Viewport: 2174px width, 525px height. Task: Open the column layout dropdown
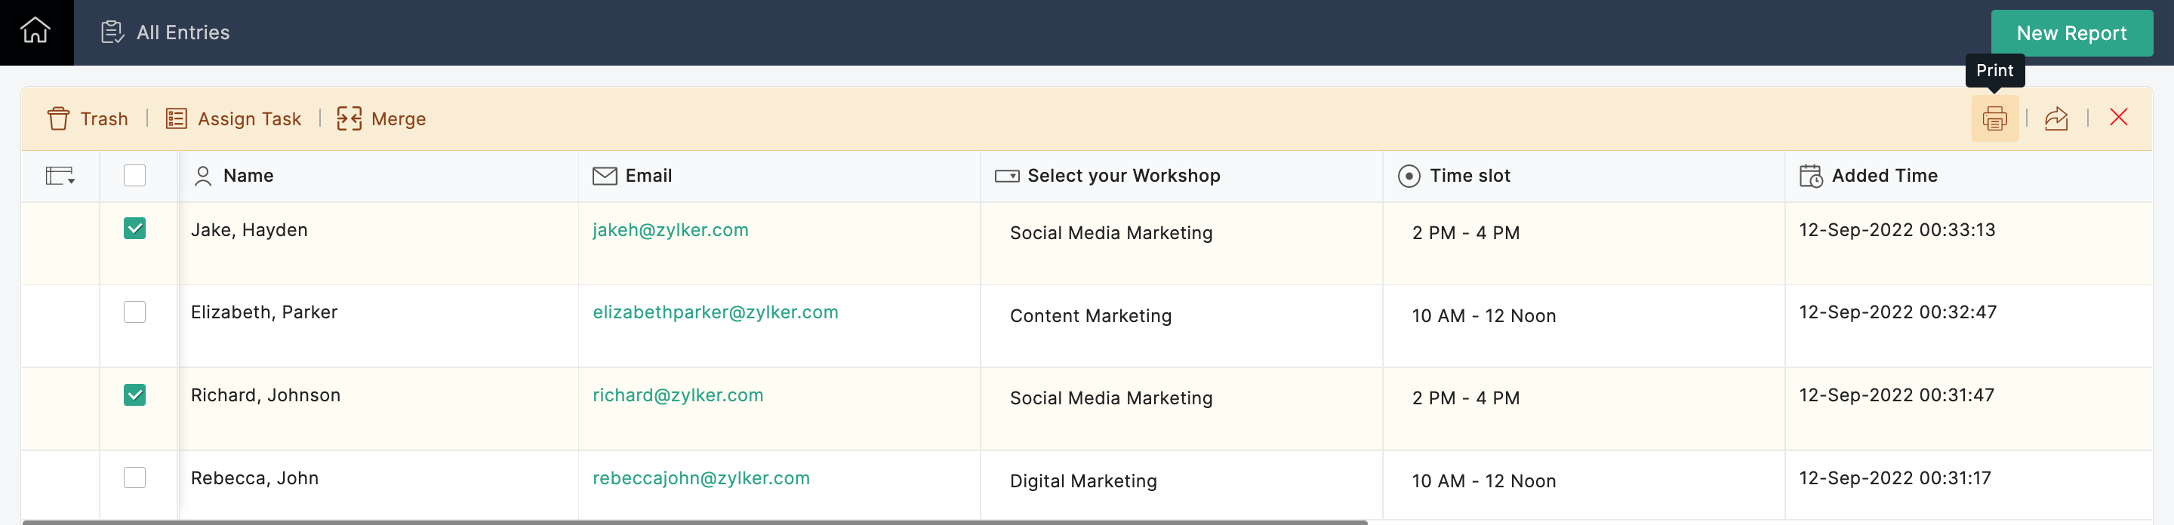point(60,175)
